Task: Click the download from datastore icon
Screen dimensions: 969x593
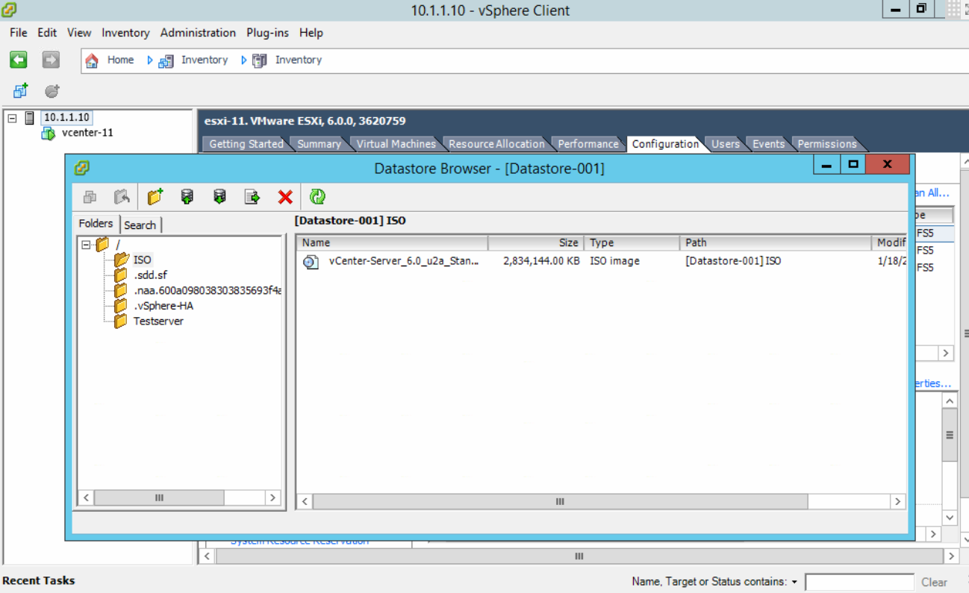Action: pos(219,197)
